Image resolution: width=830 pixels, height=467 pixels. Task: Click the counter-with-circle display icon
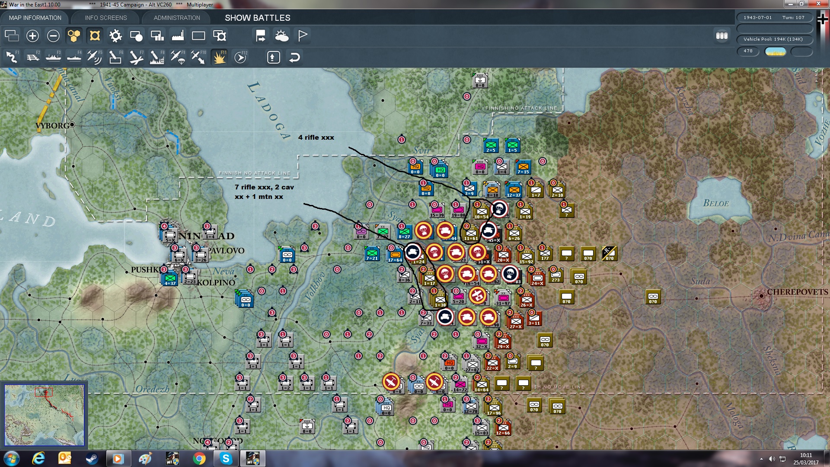[136, 35]
